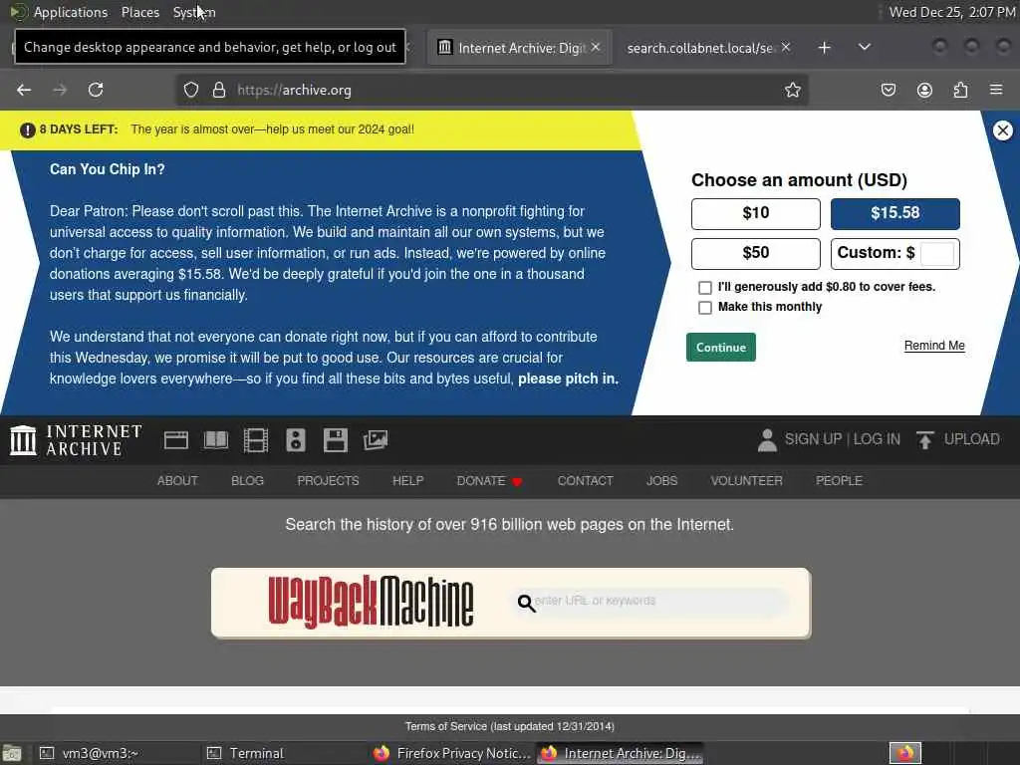Open the System menu in top panel

coord(194,12)
